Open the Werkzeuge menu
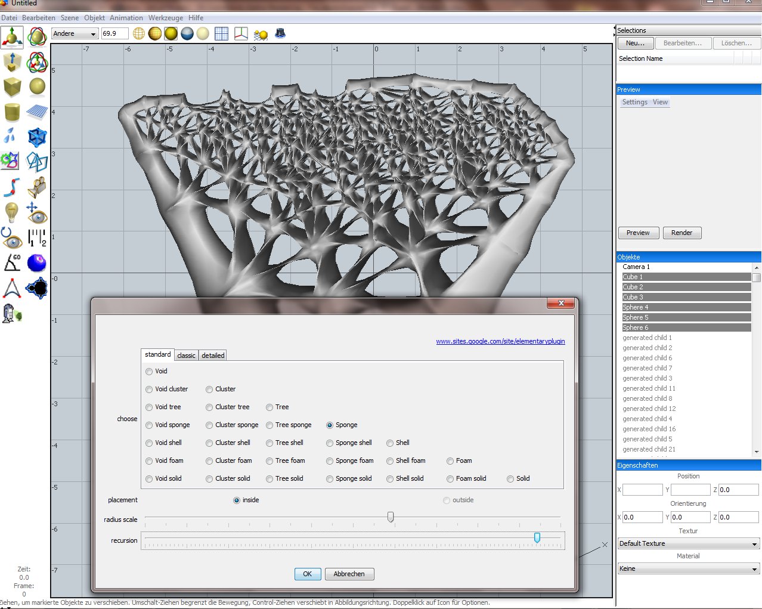The image size is (762, 609). 166,18
